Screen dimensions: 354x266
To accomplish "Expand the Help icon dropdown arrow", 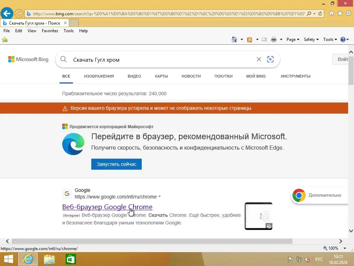I will coord(348,39).
